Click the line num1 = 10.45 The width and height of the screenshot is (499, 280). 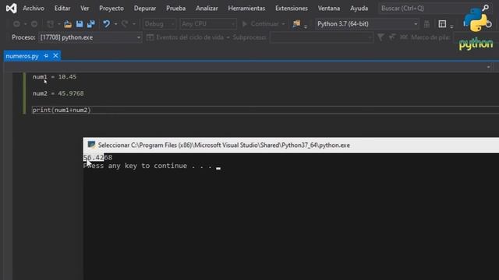coord(55,77)
